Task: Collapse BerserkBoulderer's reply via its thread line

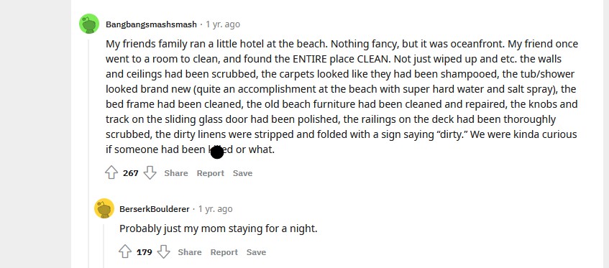Action: (x=104, y=246)
